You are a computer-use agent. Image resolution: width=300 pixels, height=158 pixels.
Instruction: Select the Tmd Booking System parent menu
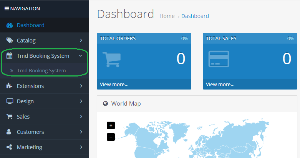tap(45, 55)
